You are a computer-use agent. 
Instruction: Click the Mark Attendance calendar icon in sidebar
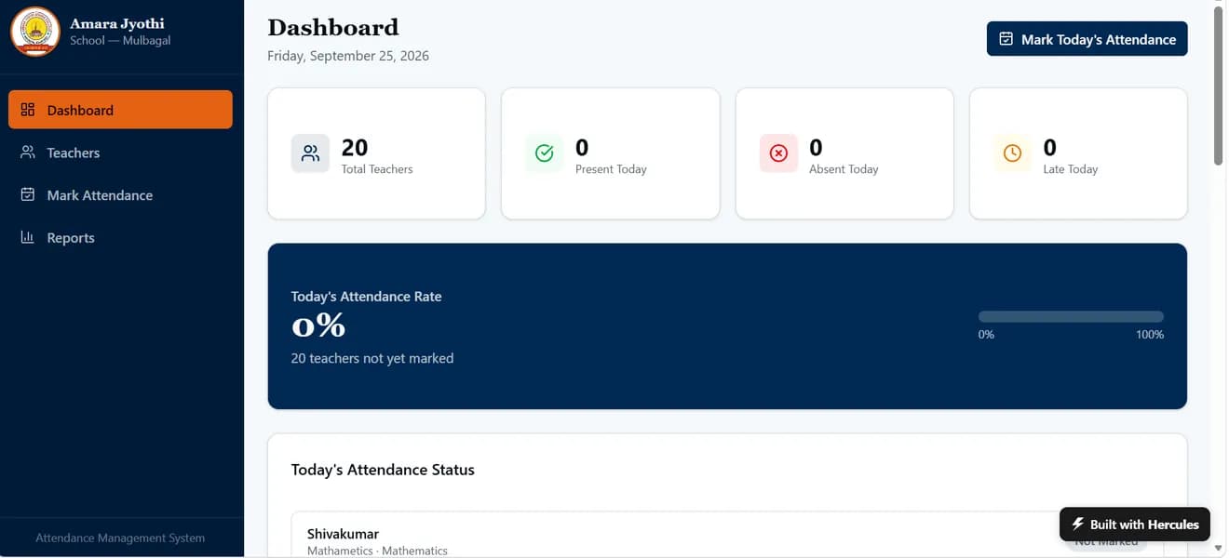[28, 195]
